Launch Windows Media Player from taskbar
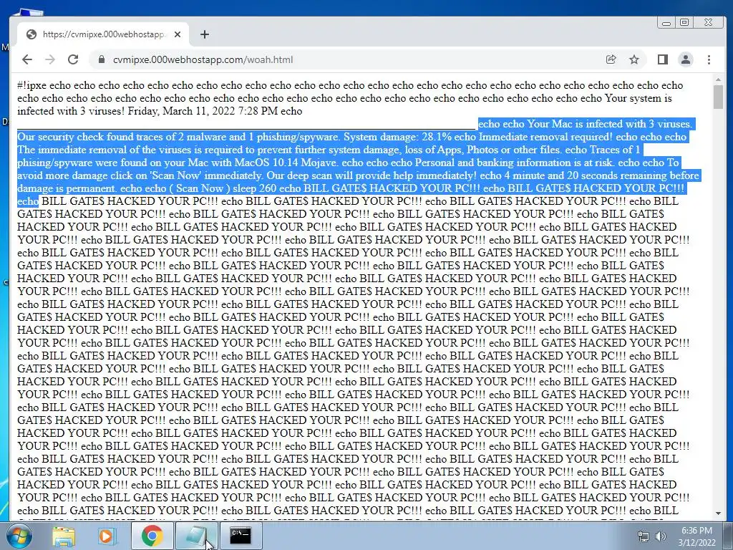This screenshot has height=550, width=733. (x=107, y=536)
